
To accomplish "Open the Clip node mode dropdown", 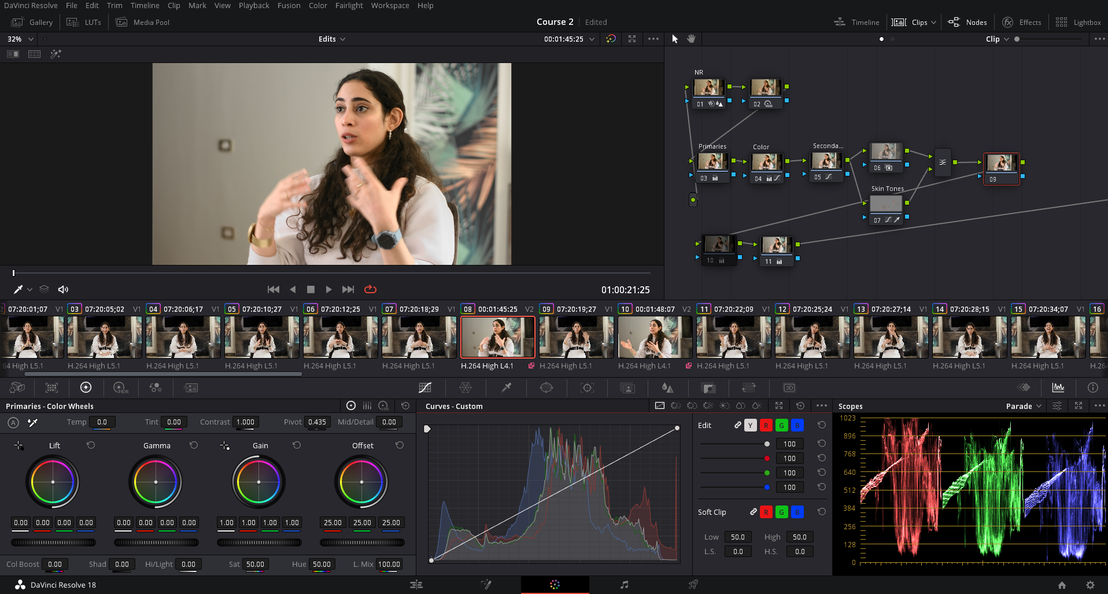I will click(x=997, y=39).
